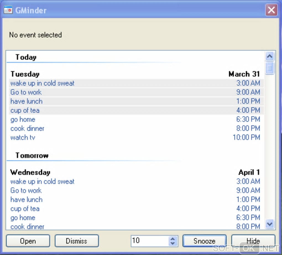Image resolution: width=282 pixels, height=255 pixels.
Task: Select Wednesday's 'go home' event
Action: click(136, 218)
